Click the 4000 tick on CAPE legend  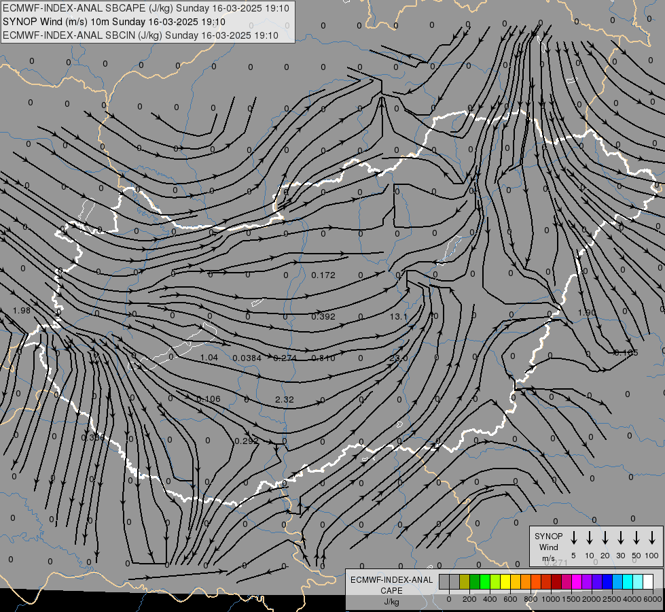632,599
